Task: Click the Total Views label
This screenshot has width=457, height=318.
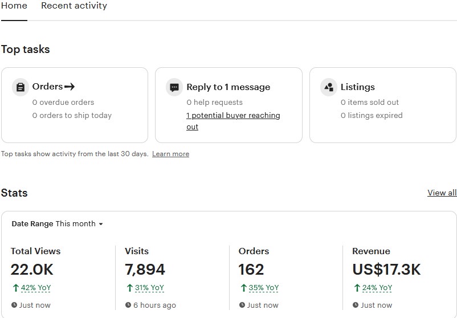Action: click(35, 251)
